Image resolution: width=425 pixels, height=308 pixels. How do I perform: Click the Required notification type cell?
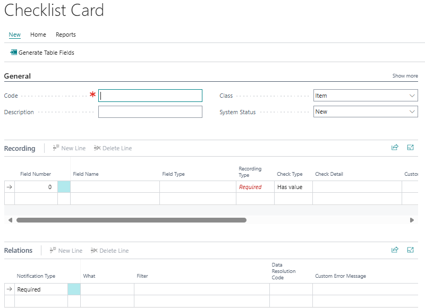[41, 289]
